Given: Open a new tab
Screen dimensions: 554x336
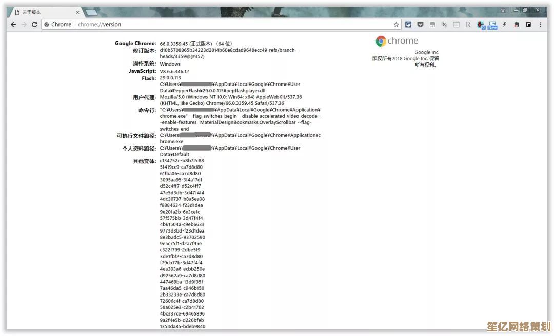Looking at the screenshot, I should tap(91, 13).
